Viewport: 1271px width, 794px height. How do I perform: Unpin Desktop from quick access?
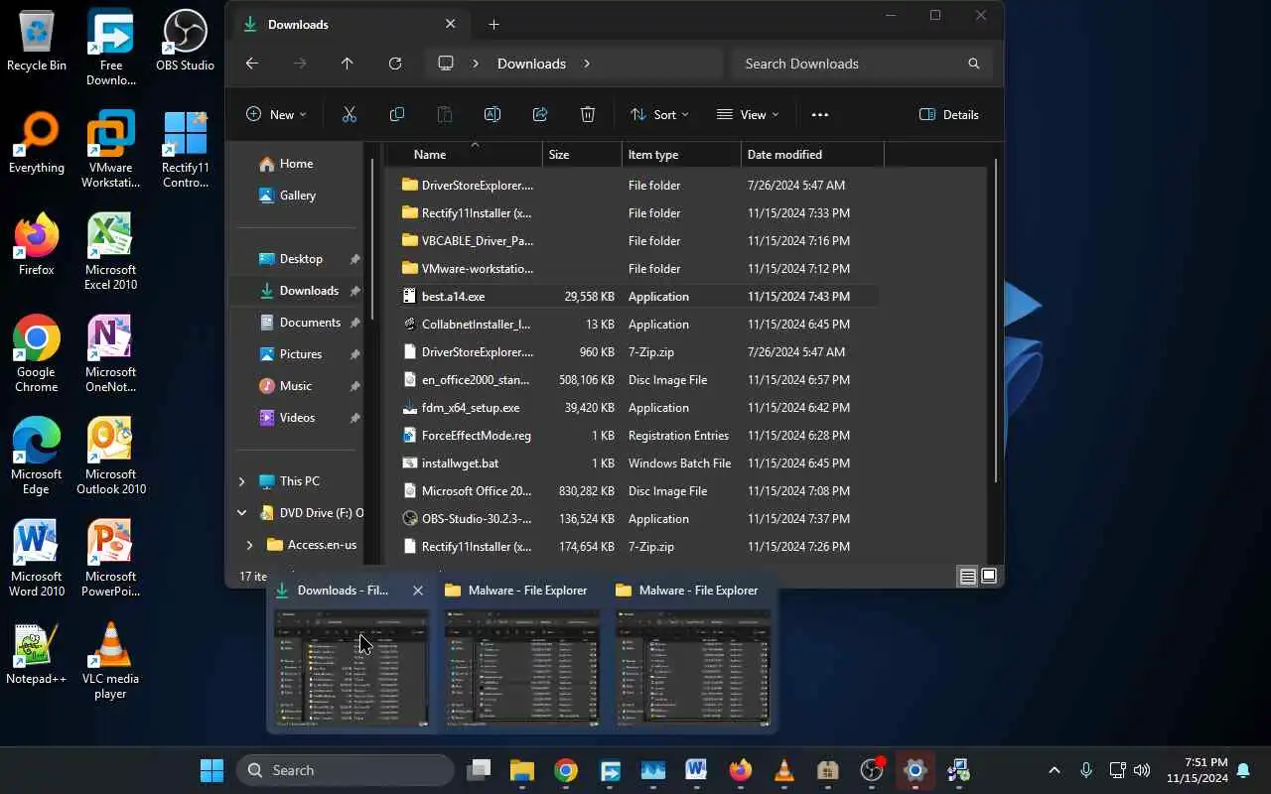click(354, 259)
